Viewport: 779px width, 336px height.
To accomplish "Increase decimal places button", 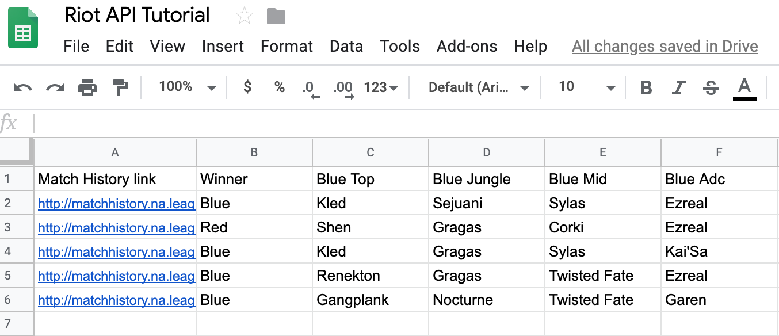I will (x=343, y=89).
